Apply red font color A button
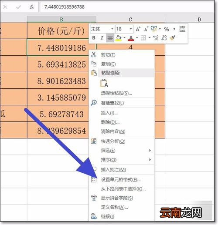The height and width of the screenshot is (225, 218). [131, 38]
